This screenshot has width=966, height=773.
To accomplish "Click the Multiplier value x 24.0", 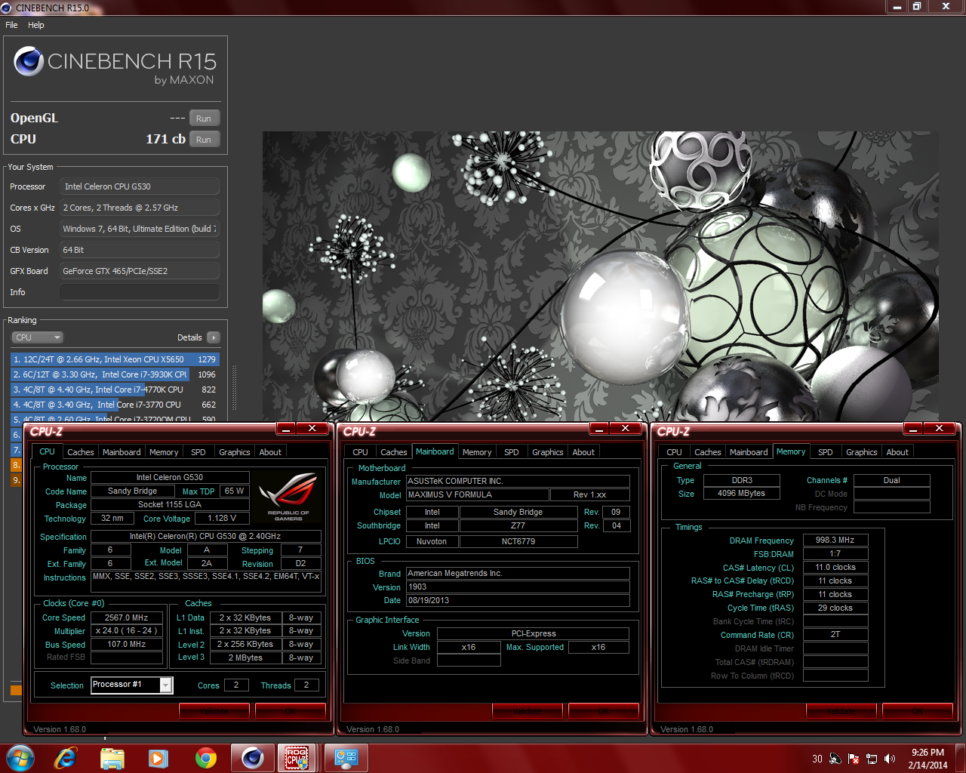I will click(126, 631).
